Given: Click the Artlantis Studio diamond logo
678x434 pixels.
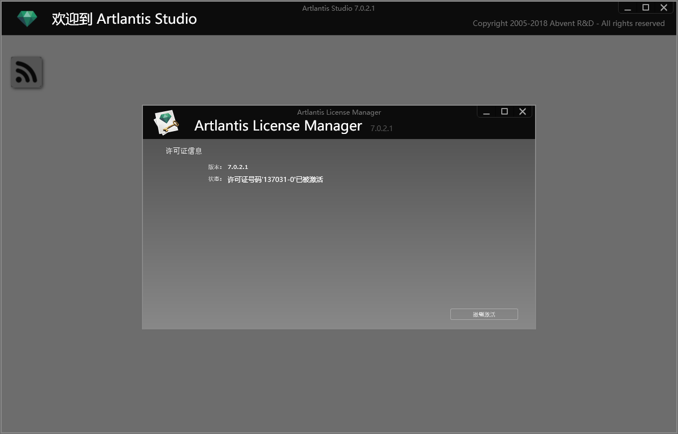Looking at the screenshot, I should tap(27, 18).
